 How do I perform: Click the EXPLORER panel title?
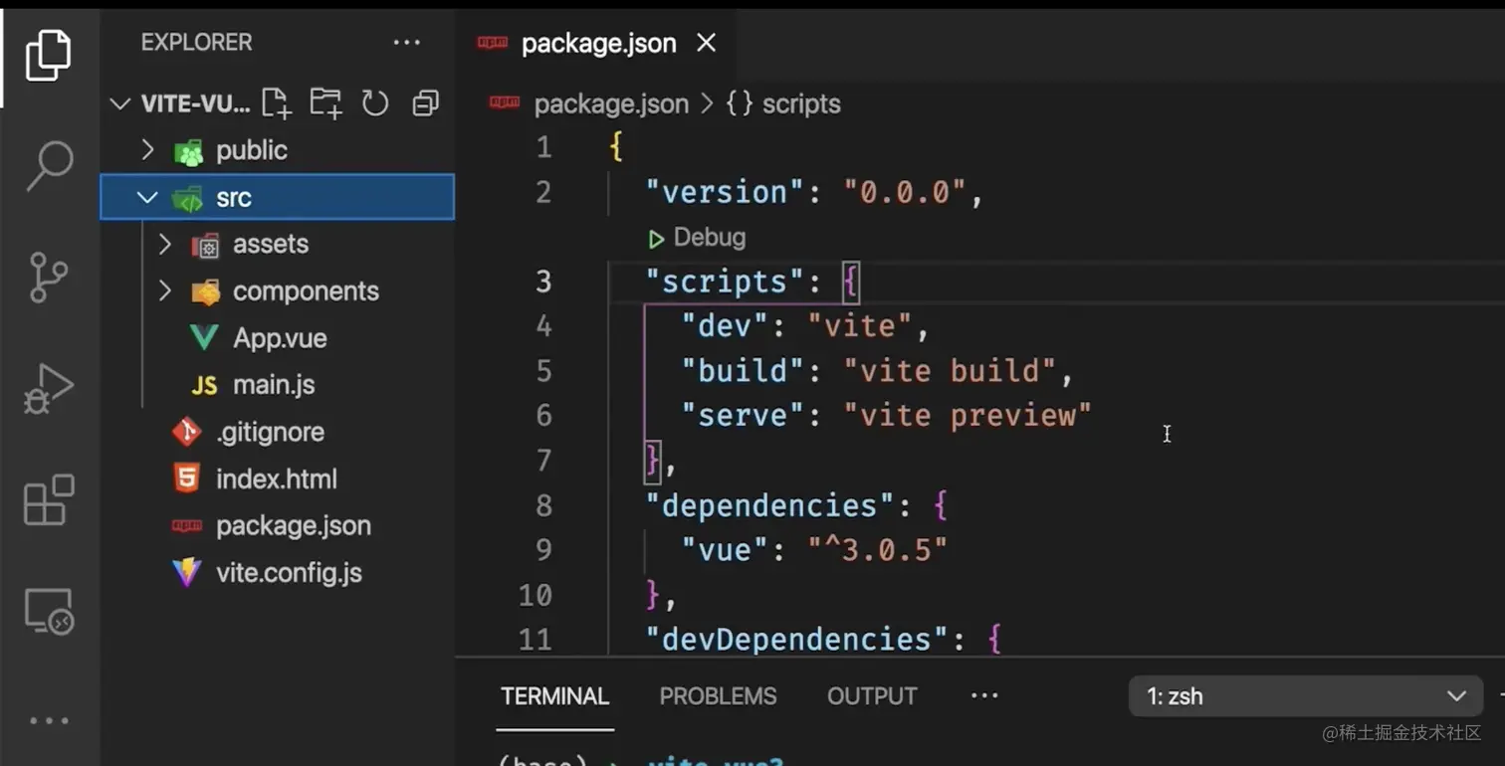196,43
